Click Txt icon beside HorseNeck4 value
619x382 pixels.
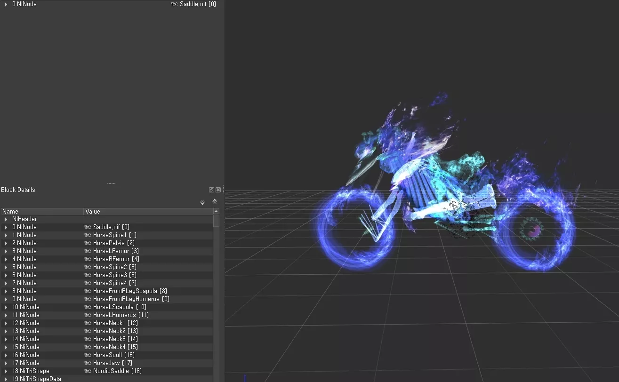pos(88,347)
